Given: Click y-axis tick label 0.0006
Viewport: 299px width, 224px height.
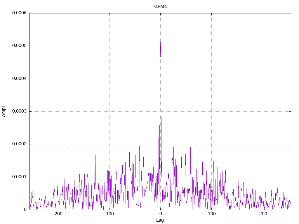Looking at the screenshot, I should (x=20, y=13).
